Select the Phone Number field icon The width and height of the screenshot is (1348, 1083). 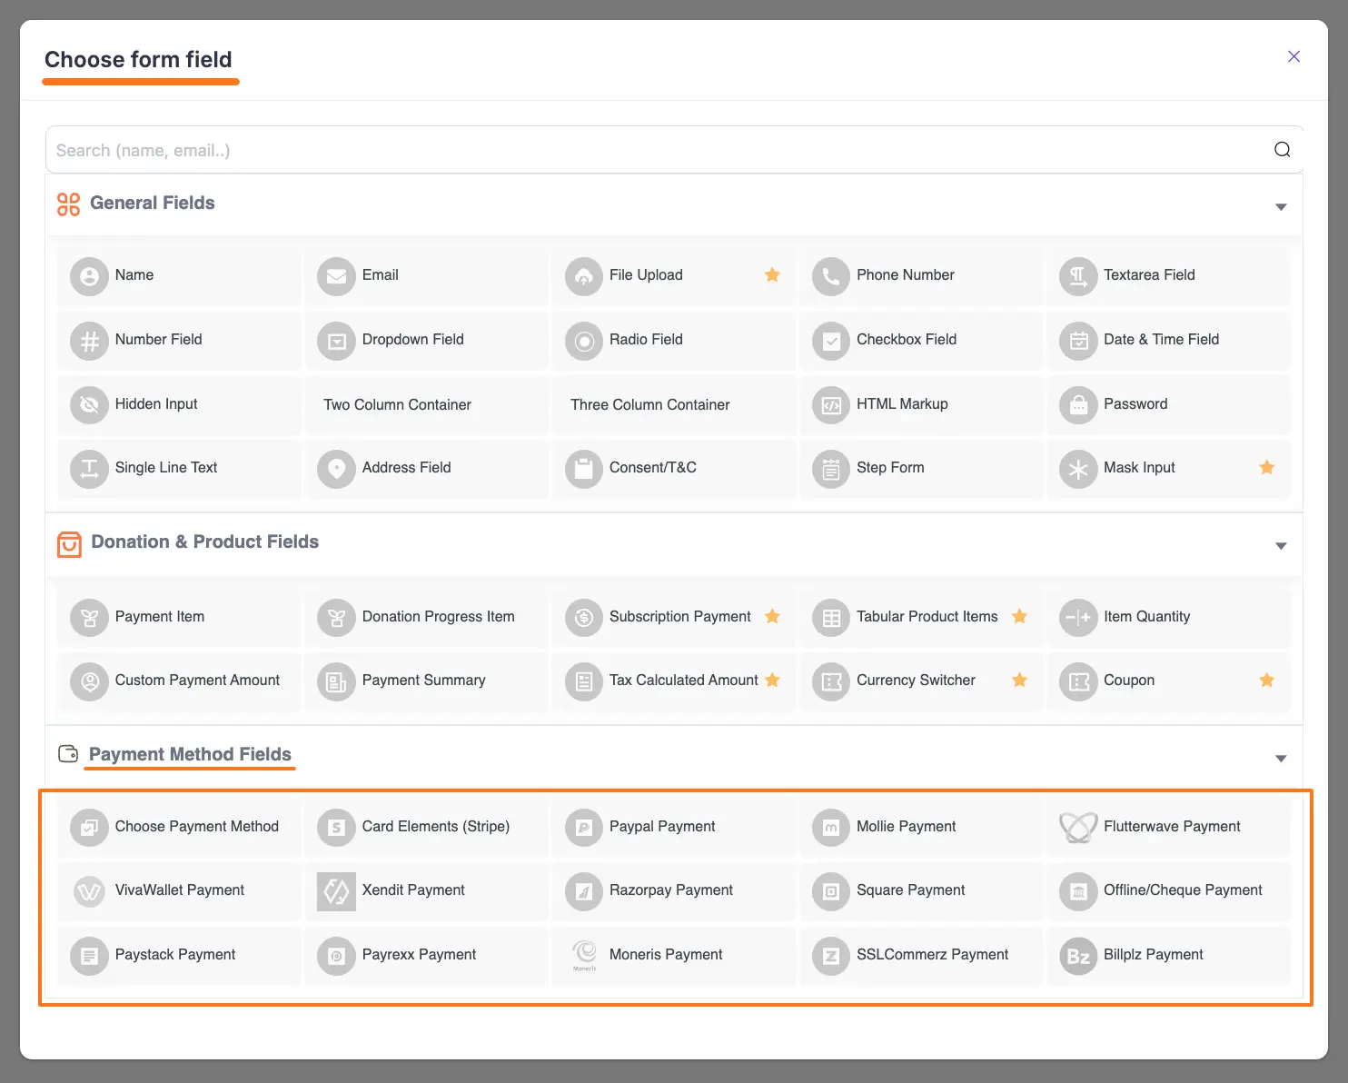click(x=830, y=275)
